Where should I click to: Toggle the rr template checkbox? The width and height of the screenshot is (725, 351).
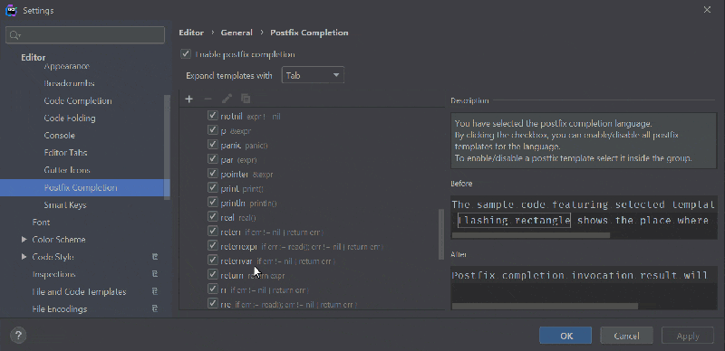pos(213,289)
